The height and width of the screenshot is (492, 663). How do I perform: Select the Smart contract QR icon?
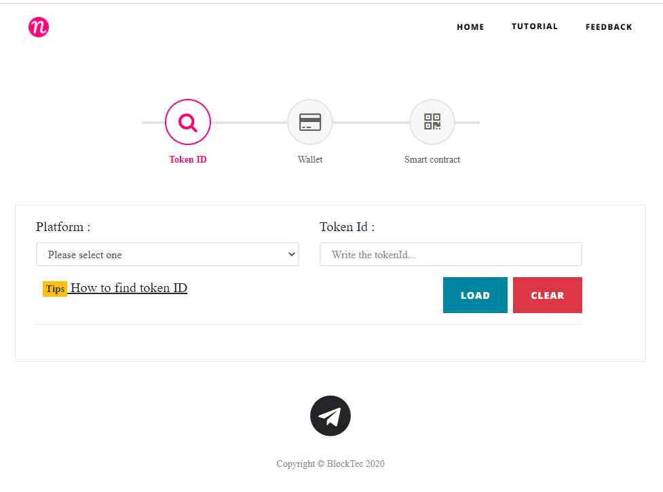coord(432,122)
